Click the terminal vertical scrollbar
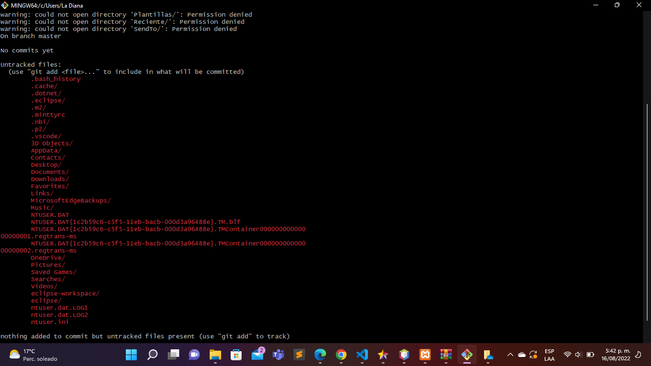Screen dimensions: 651x366 tap(647, 212)
